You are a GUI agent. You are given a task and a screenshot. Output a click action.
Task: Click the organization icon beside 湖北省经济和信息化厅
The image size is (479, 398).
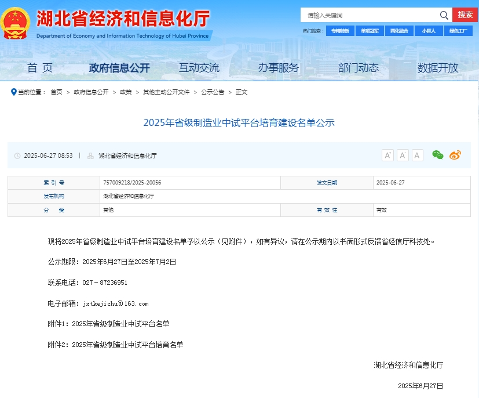[x=90, y=155]
